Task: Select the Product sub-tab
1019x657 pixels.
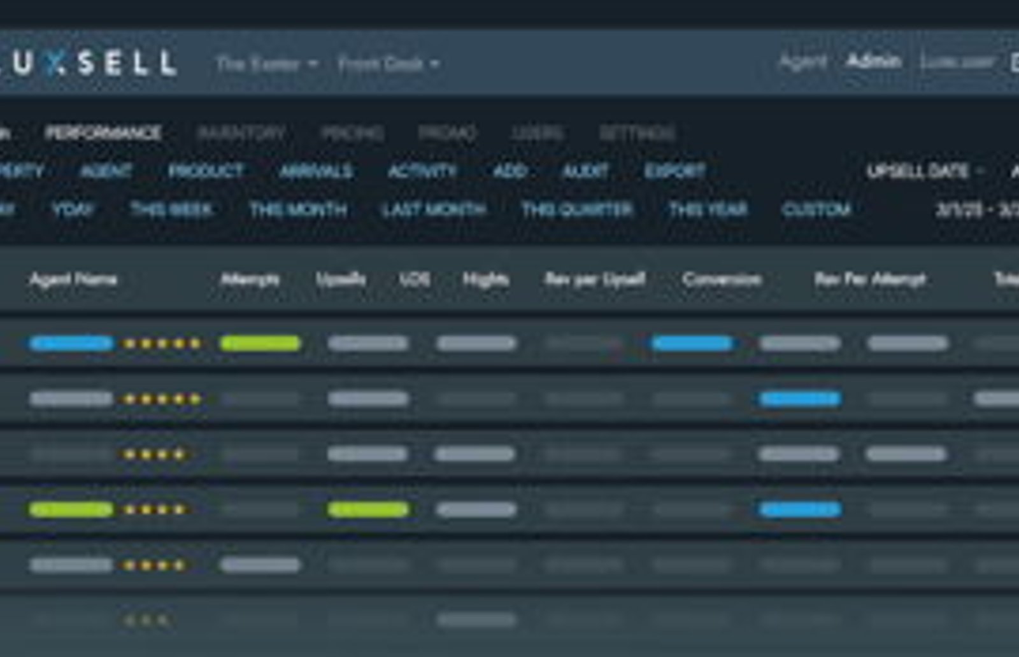Action: (x=206, y=171)
